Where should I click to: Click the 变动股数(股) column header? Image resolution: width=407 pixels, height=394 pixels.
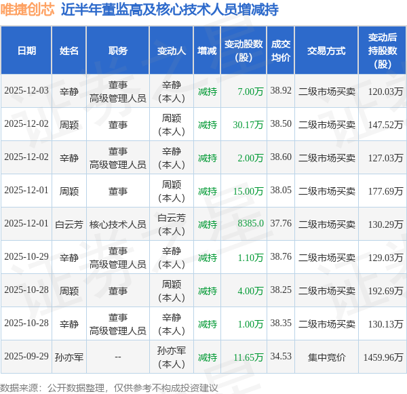244,51
